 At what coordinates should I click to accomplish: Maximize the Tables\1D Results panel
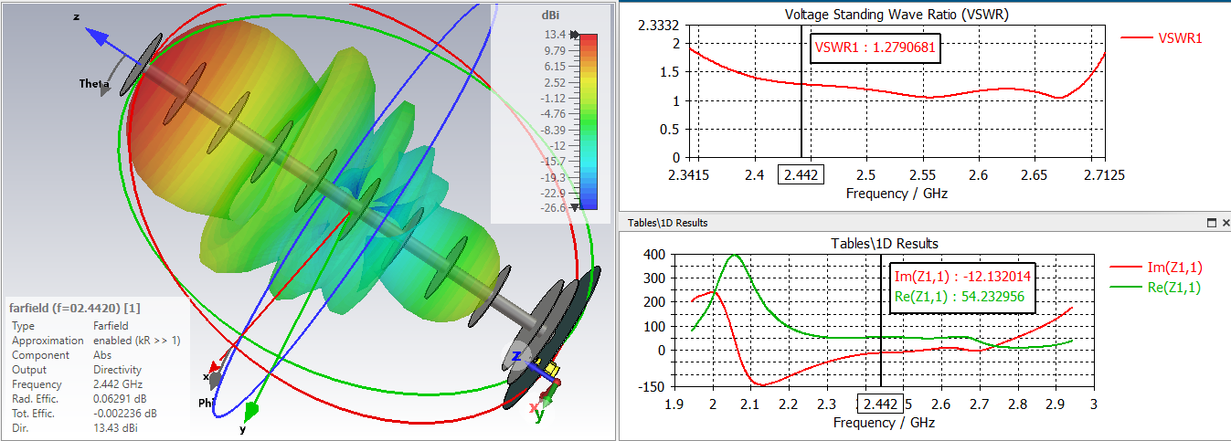[x=1212, y=223]
